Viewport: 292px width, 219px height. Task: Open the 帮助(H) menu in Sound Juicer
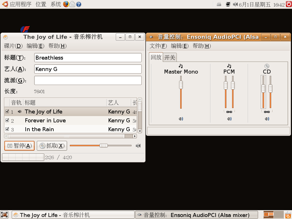pyautogui.click(x=57, y=46)
